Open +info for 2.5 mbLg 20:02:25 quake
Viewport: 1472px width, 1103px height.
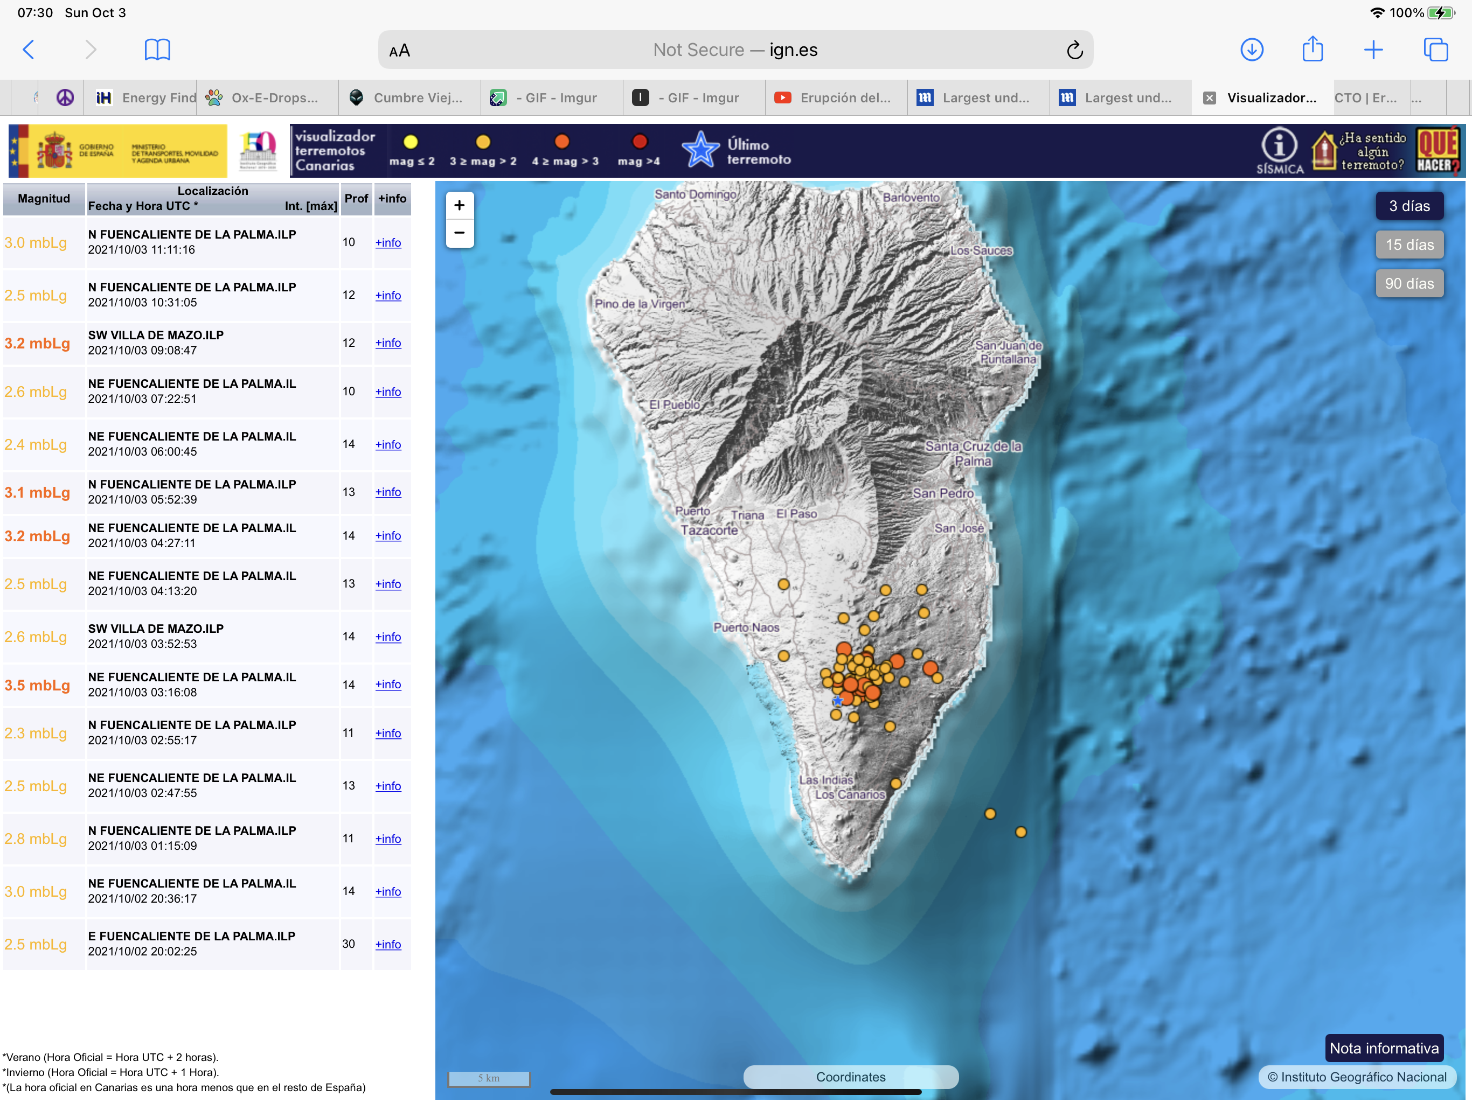(388, 945)
